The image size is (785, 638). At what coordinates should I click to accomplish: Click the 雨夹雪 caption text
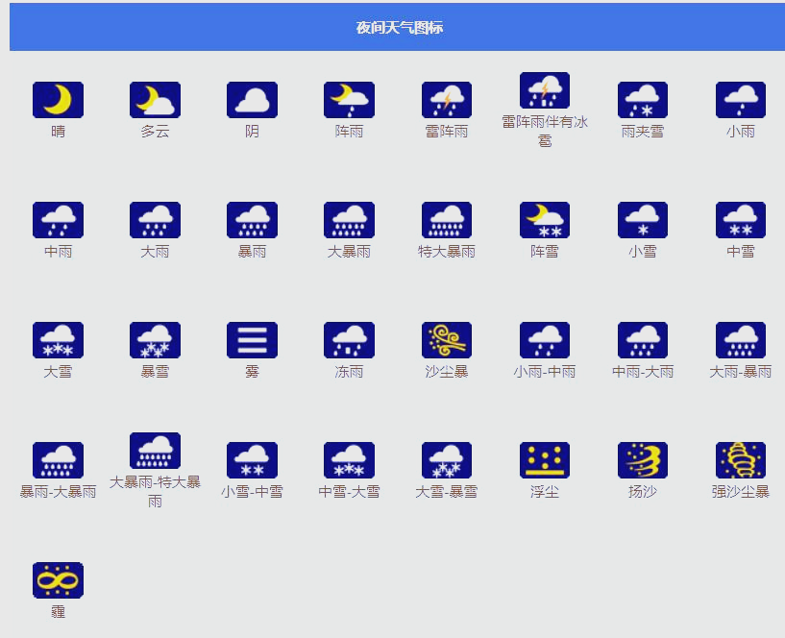pos(643,132)
